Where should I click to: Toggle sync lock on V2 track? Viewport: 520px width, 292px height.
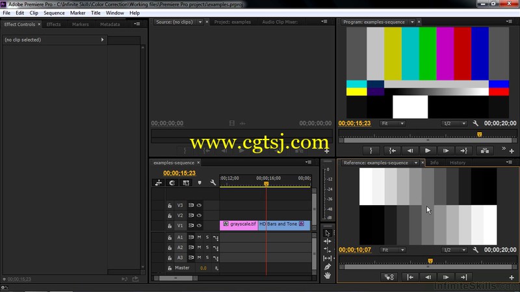coord(191,215)
